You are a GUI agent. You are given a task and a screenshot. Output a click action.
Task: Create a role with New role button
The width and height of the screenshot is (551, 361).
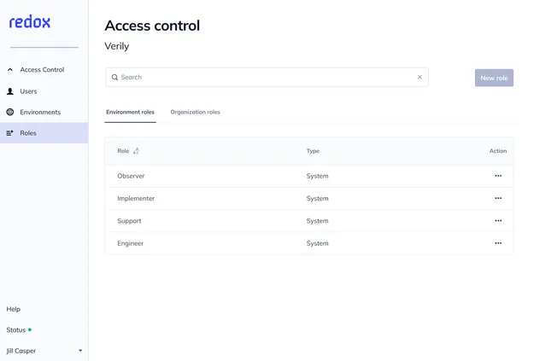tap(494, 78)
